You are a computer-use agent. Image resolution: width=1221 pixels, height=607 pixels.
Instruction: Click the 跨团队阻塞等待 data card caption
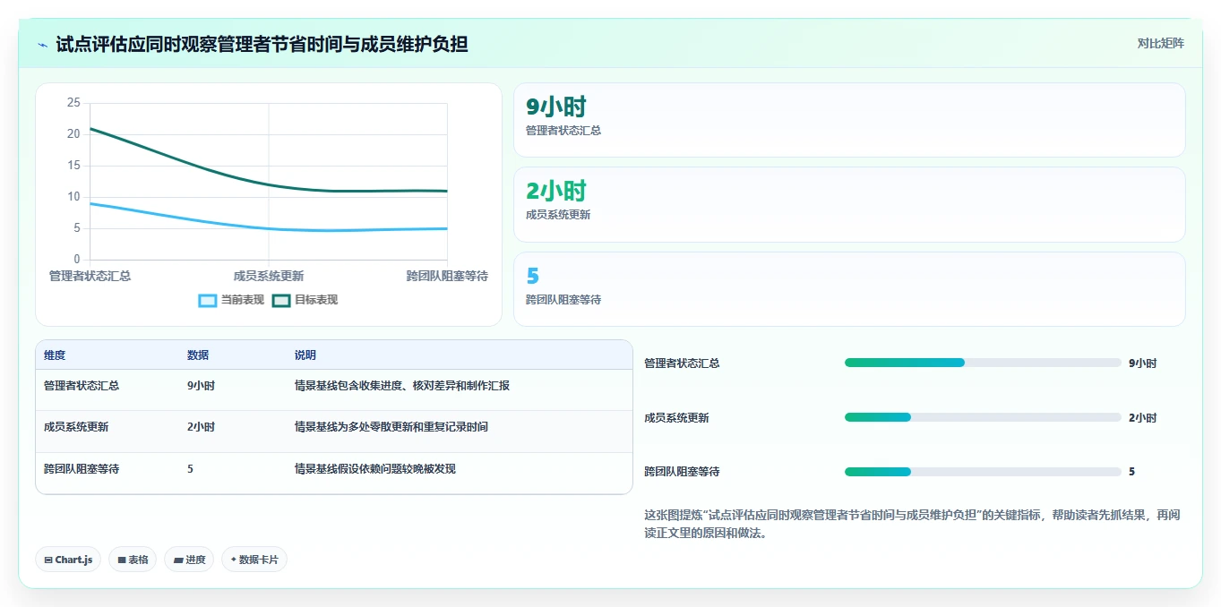563,300
